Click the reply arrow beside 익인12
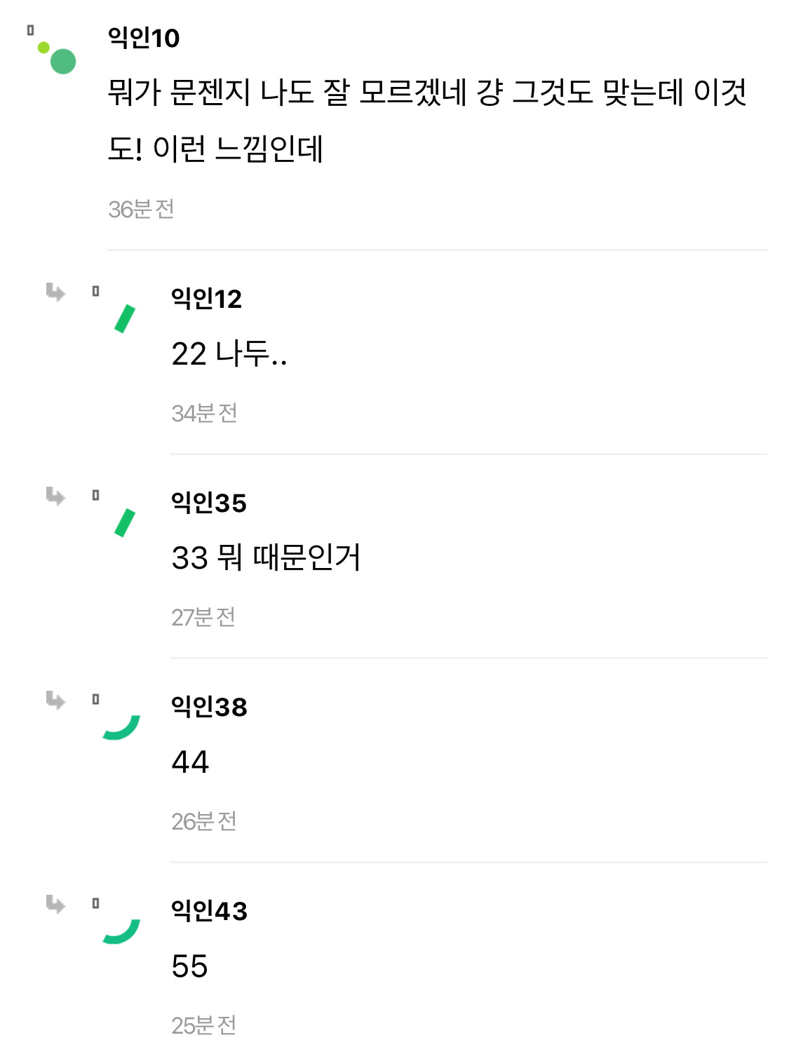Image resolution: width=789 pixels, height=1054 pixels. 55,292
